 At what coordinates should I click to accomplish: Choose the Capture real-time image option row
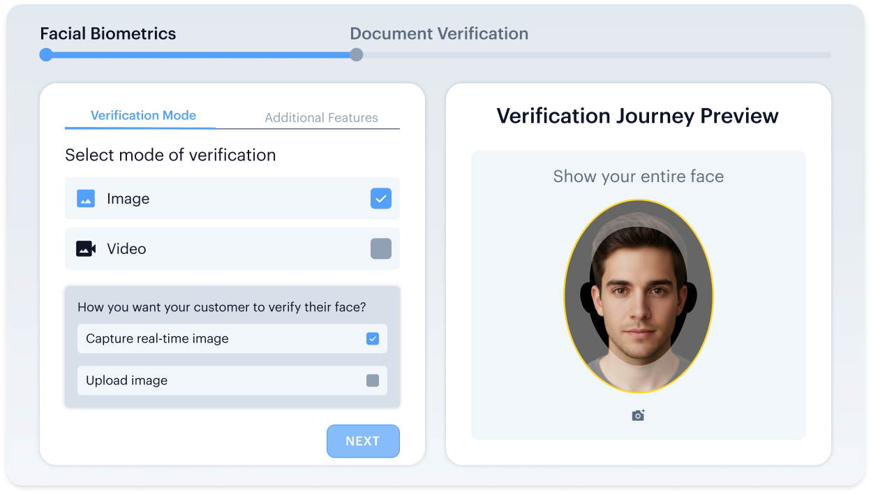coord(232,338)
